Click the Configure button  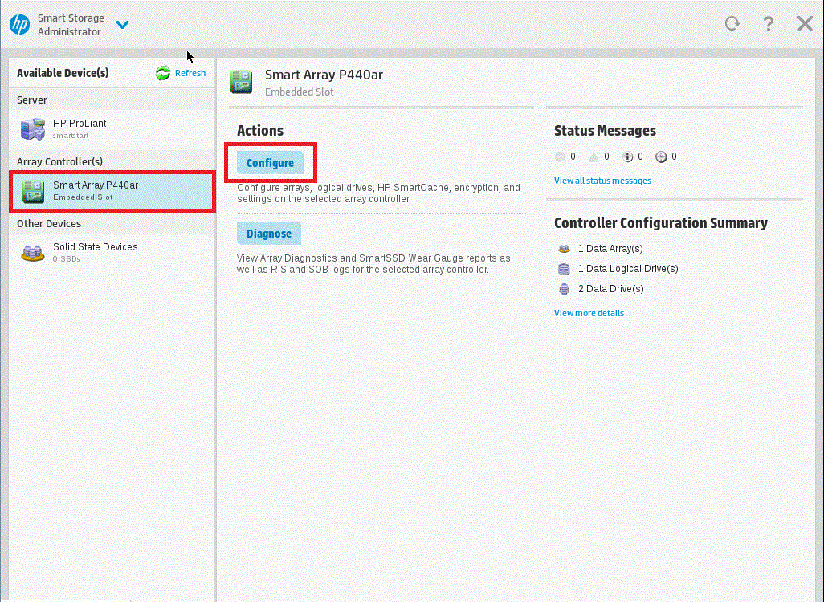(x=270, y=163)
